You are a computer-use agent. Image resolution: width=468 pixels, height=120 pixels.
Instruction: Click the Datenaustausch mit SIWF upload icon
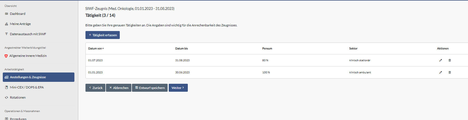(x=7, y=34)
